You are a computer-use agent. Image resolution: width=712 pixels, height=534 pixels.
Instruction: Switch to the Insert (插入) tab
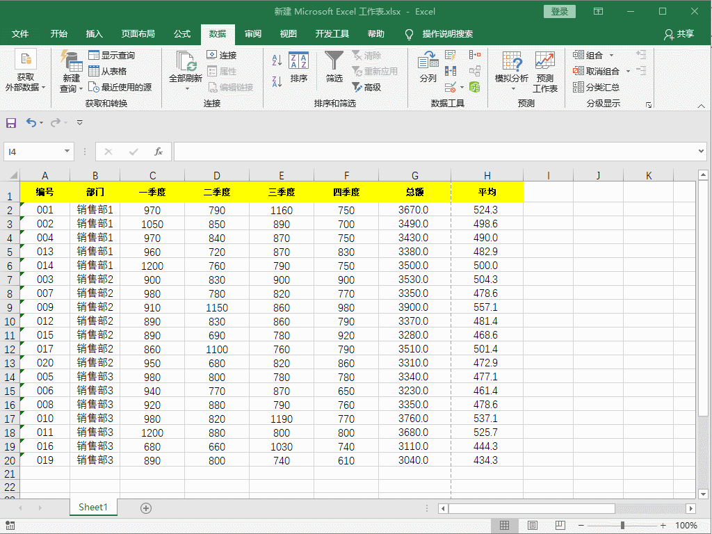click(95, 34)
